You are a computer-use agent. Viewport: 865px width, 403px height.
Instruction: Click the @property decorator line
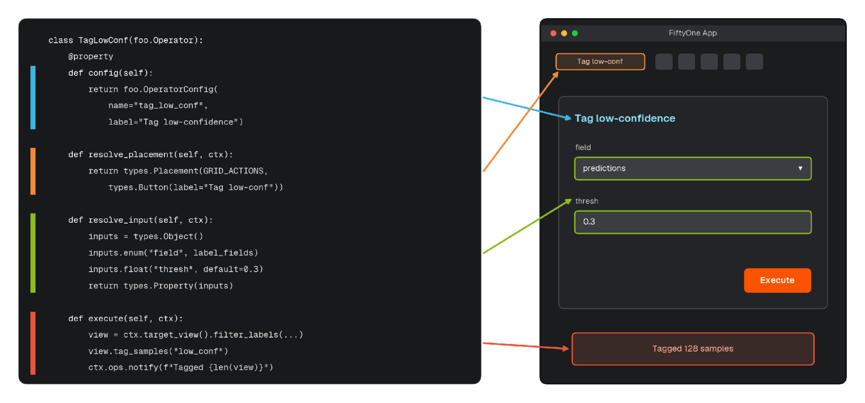coord(90,57)
